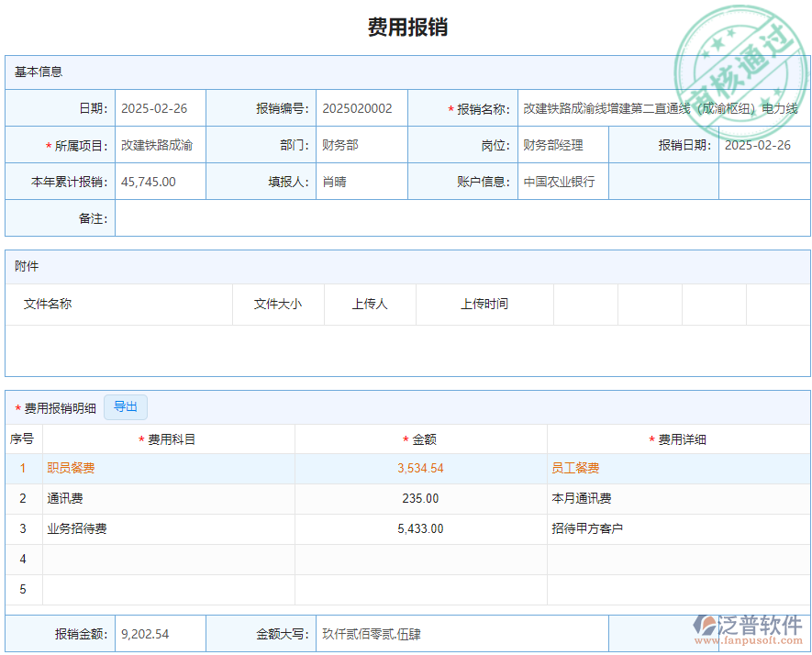812x655 pixels.
Task: Click the 附件 section header
Action: coord(28,266)
